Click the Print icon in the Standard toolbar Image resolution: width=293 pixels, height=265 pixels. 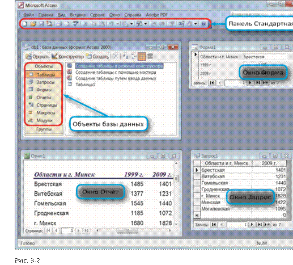pos(58,24)
